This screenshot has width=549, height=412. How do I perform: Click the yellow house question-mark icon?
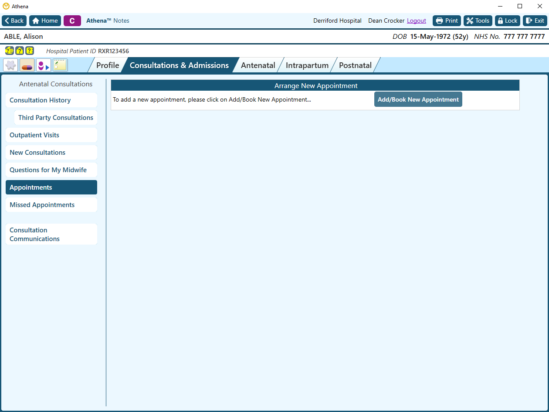point(20,51)
